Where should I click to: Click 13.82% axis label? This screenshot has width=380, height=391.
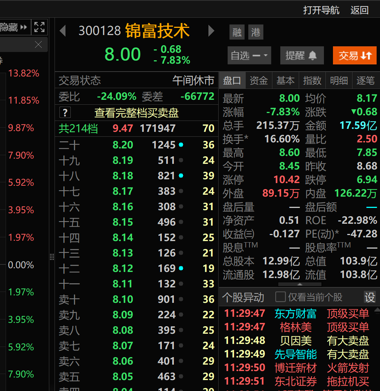pos(24,73)
